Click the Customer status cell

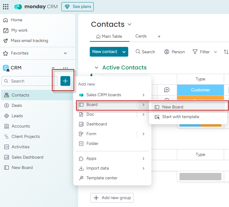coord(200,90)
